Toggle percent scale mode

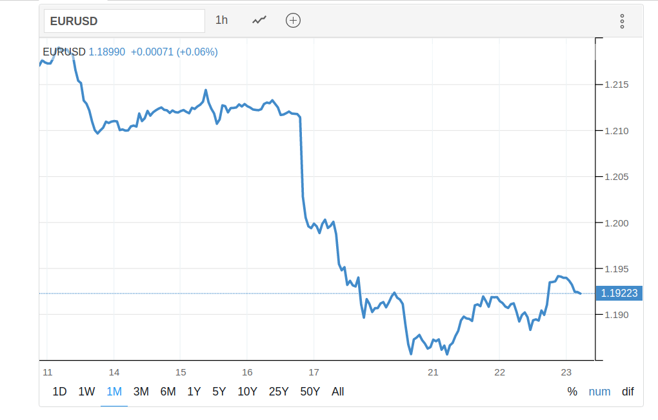click(x=572, y=392)
